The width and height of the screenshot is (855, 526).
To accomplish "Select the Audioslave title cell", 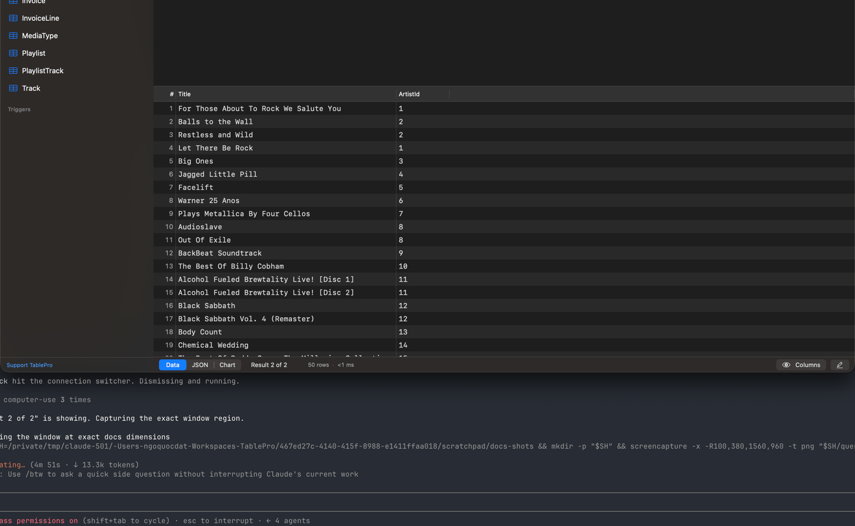I will pos(286,227).
